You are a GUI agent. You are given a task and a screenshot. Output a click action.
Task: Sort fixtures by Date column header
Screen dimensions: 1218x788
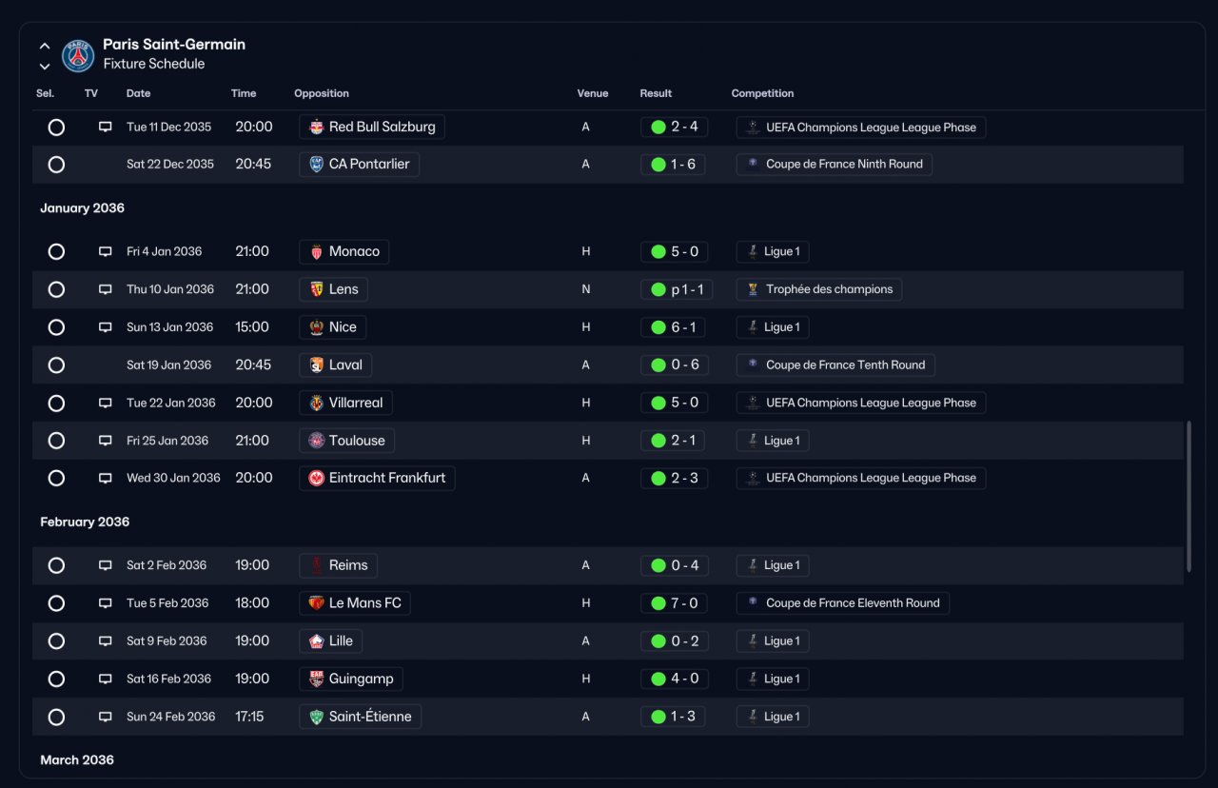pos(138,93)
